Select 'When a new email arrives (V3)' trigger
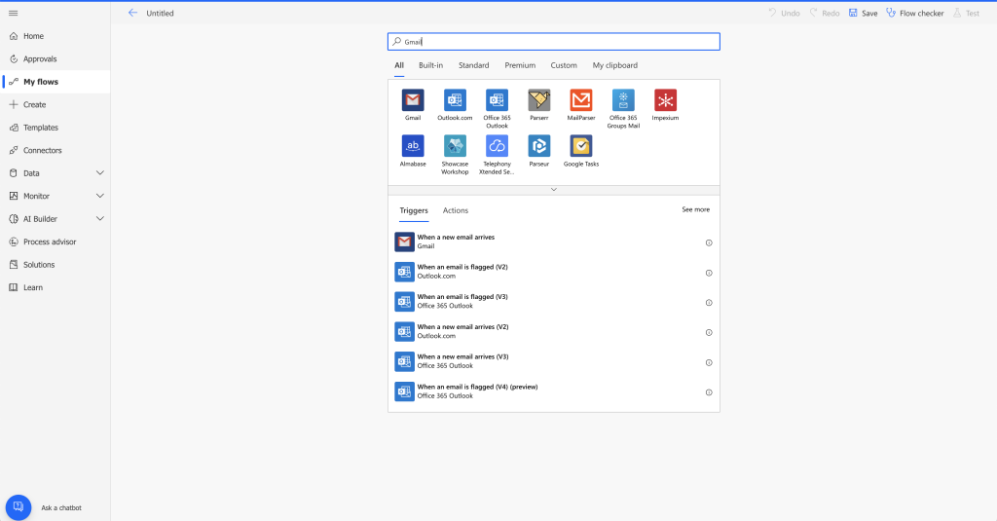Screen dimensions: 997x521 (x=554, y=361)
